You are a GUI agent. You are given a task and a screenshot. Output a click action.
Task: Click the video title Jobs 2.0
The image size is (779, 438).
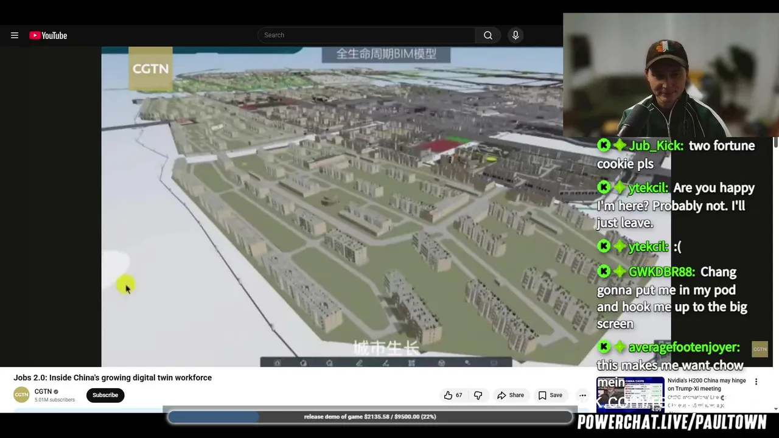(113, 378)
